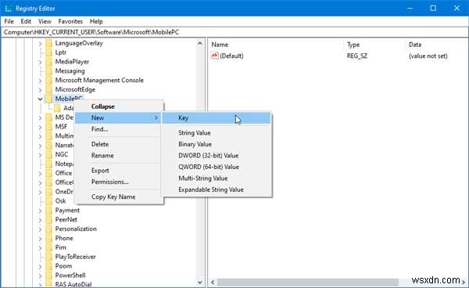Click the PowerShell folder icon
This screenshot has height=288, width=469.
[x=48, y=275]
